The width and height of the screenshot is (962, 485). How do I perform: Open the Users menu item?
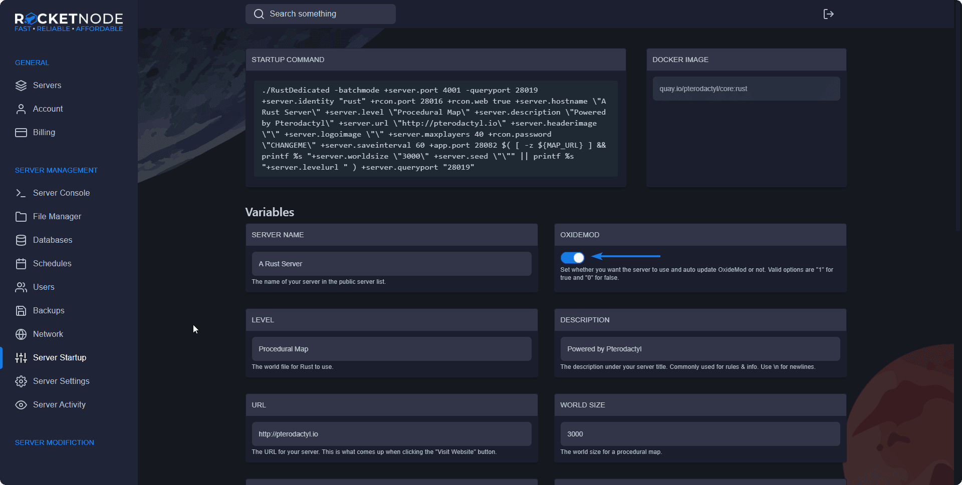tap(44, 287)
